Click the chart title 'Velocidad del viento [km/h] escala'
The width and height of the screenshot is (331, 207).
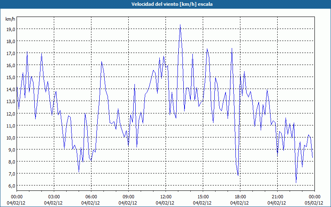click(172, 4)
